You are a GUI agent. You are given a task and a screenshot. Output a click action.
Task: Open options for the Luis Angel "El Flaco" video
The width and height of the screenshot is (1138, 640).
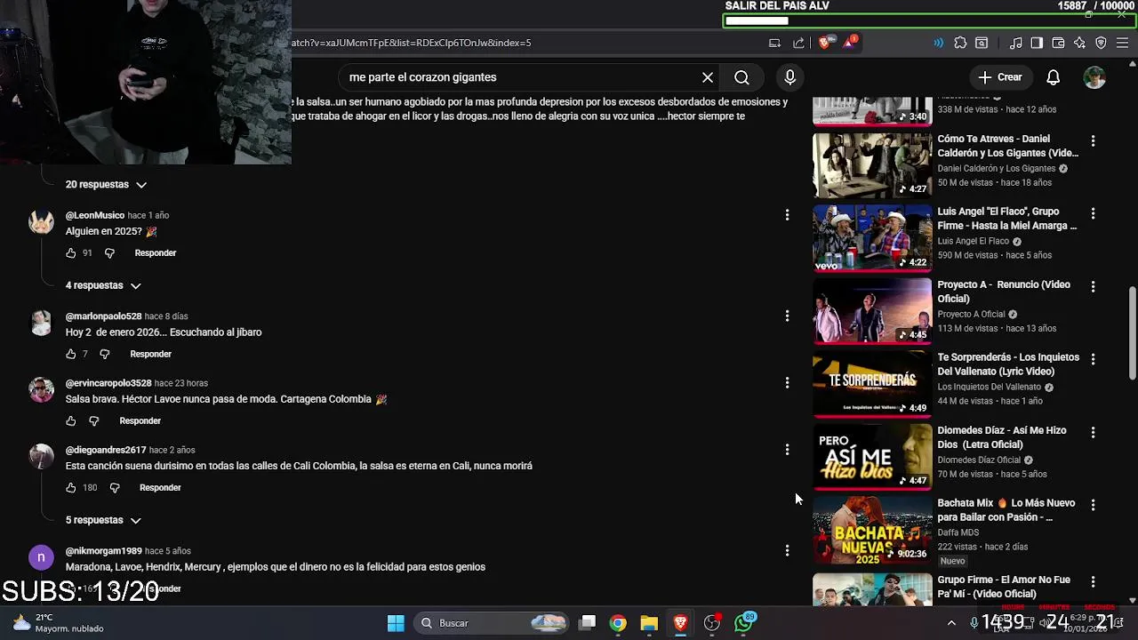point(1093,213)
